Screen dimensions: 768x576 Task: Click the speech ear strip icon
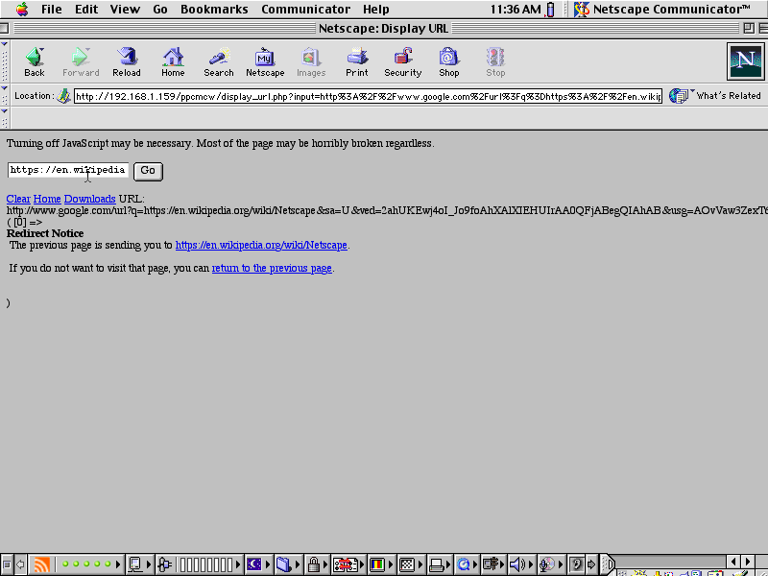578,564
